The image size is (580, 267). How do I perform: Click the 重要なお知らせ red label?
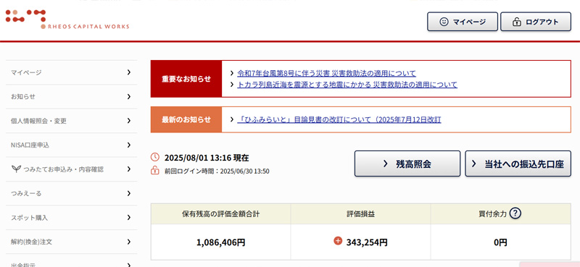click(186, 79)
